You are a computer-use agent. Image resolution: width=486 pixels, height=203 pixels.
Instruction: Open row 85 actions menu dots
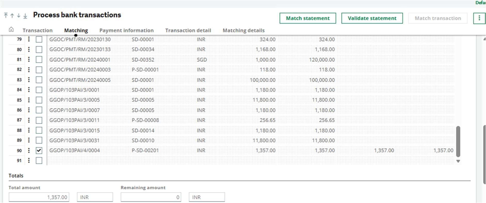click(29, 100)
